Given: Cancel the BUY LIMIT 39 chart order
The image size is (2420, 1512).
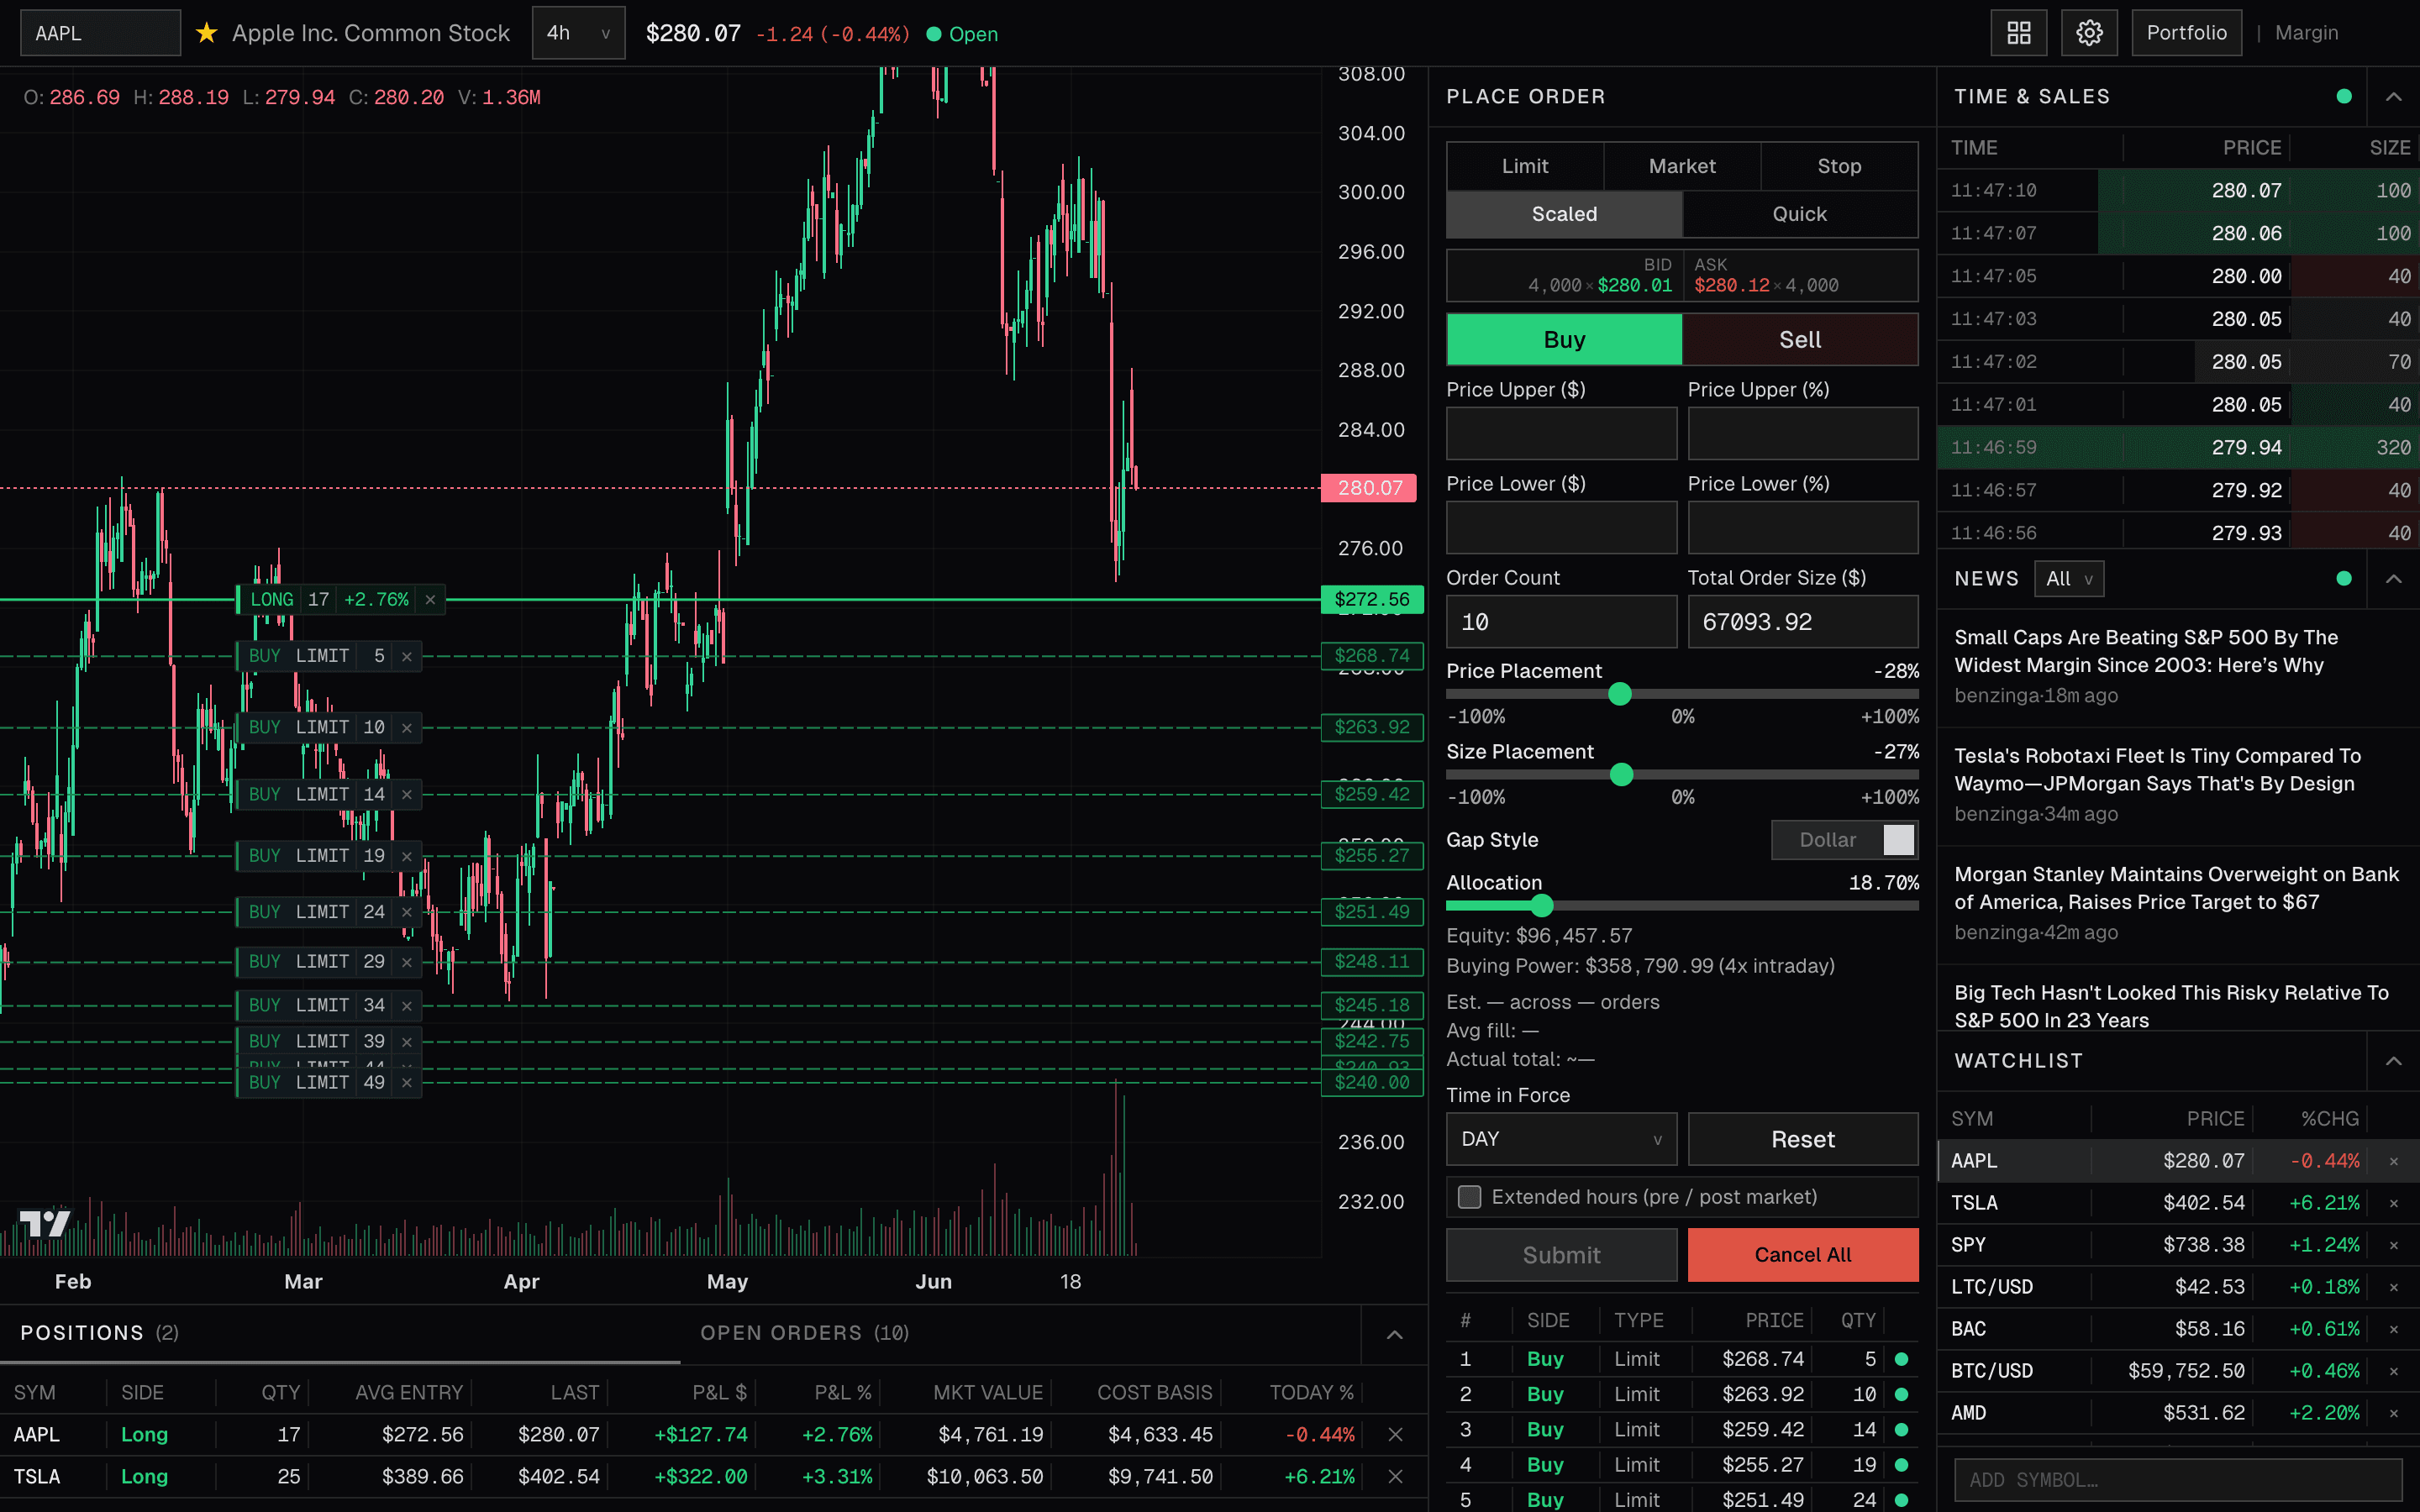Looking at the screenshot, I should tap(407, 1042).
